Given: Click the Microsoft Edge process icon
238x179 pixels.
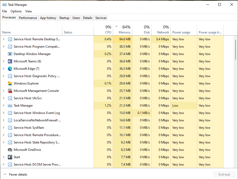Looking at the screenshot, I should pyautogui.click(x=10, y=69).
